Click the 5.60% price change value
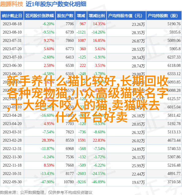Image resolution: width=182 pixels, height=195 pixels. pos(49,49)
